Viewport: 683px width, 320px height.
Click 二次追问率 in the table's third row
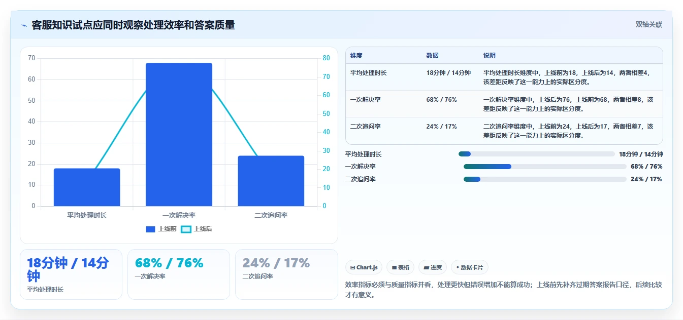click(x=365, y=127)
